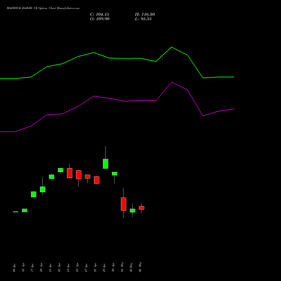Click the 21 Apr date label
Image resolution: width=281 pixels, height=281 pixels.
(x=51, y=268)
